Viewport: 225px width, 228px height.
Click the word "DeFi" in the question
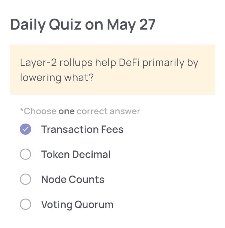129,63
